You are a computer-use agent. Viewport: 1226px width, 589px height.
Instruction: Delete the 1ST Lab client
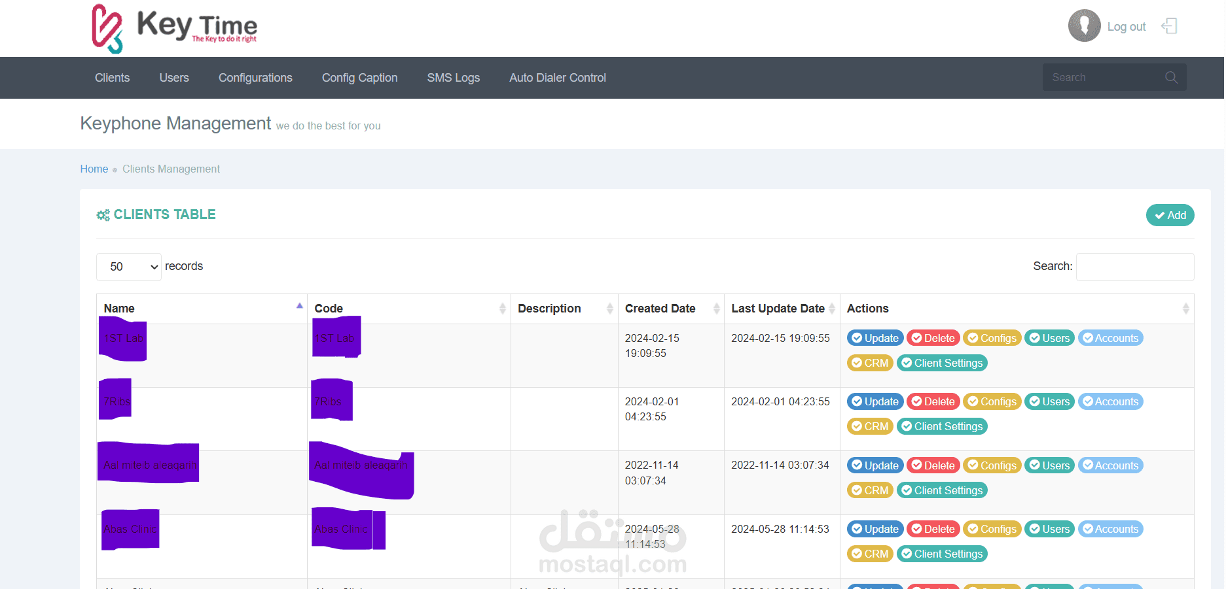point(933,338)
